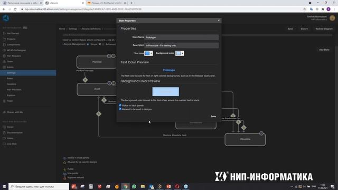This screenshot has height=190, width=338.
Task: Select Advanced lifecycle management radio
Action: (x=103, y=44)
